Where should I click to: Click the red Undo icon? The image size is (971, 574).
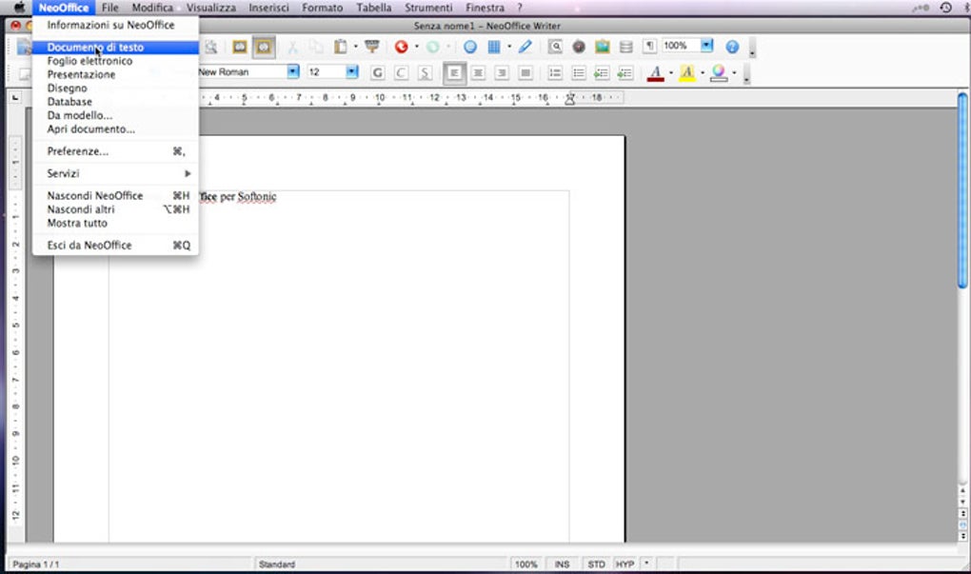tap(402, 47)
